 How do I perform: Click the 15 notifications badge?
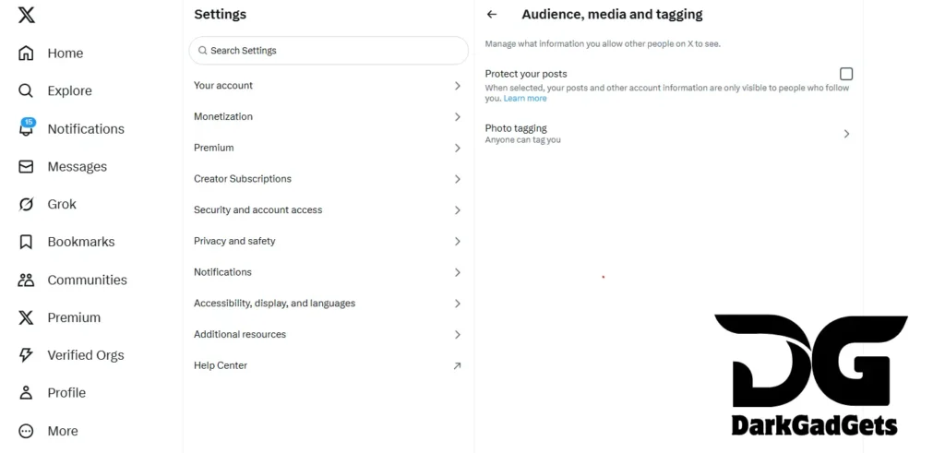click(29, 123)
